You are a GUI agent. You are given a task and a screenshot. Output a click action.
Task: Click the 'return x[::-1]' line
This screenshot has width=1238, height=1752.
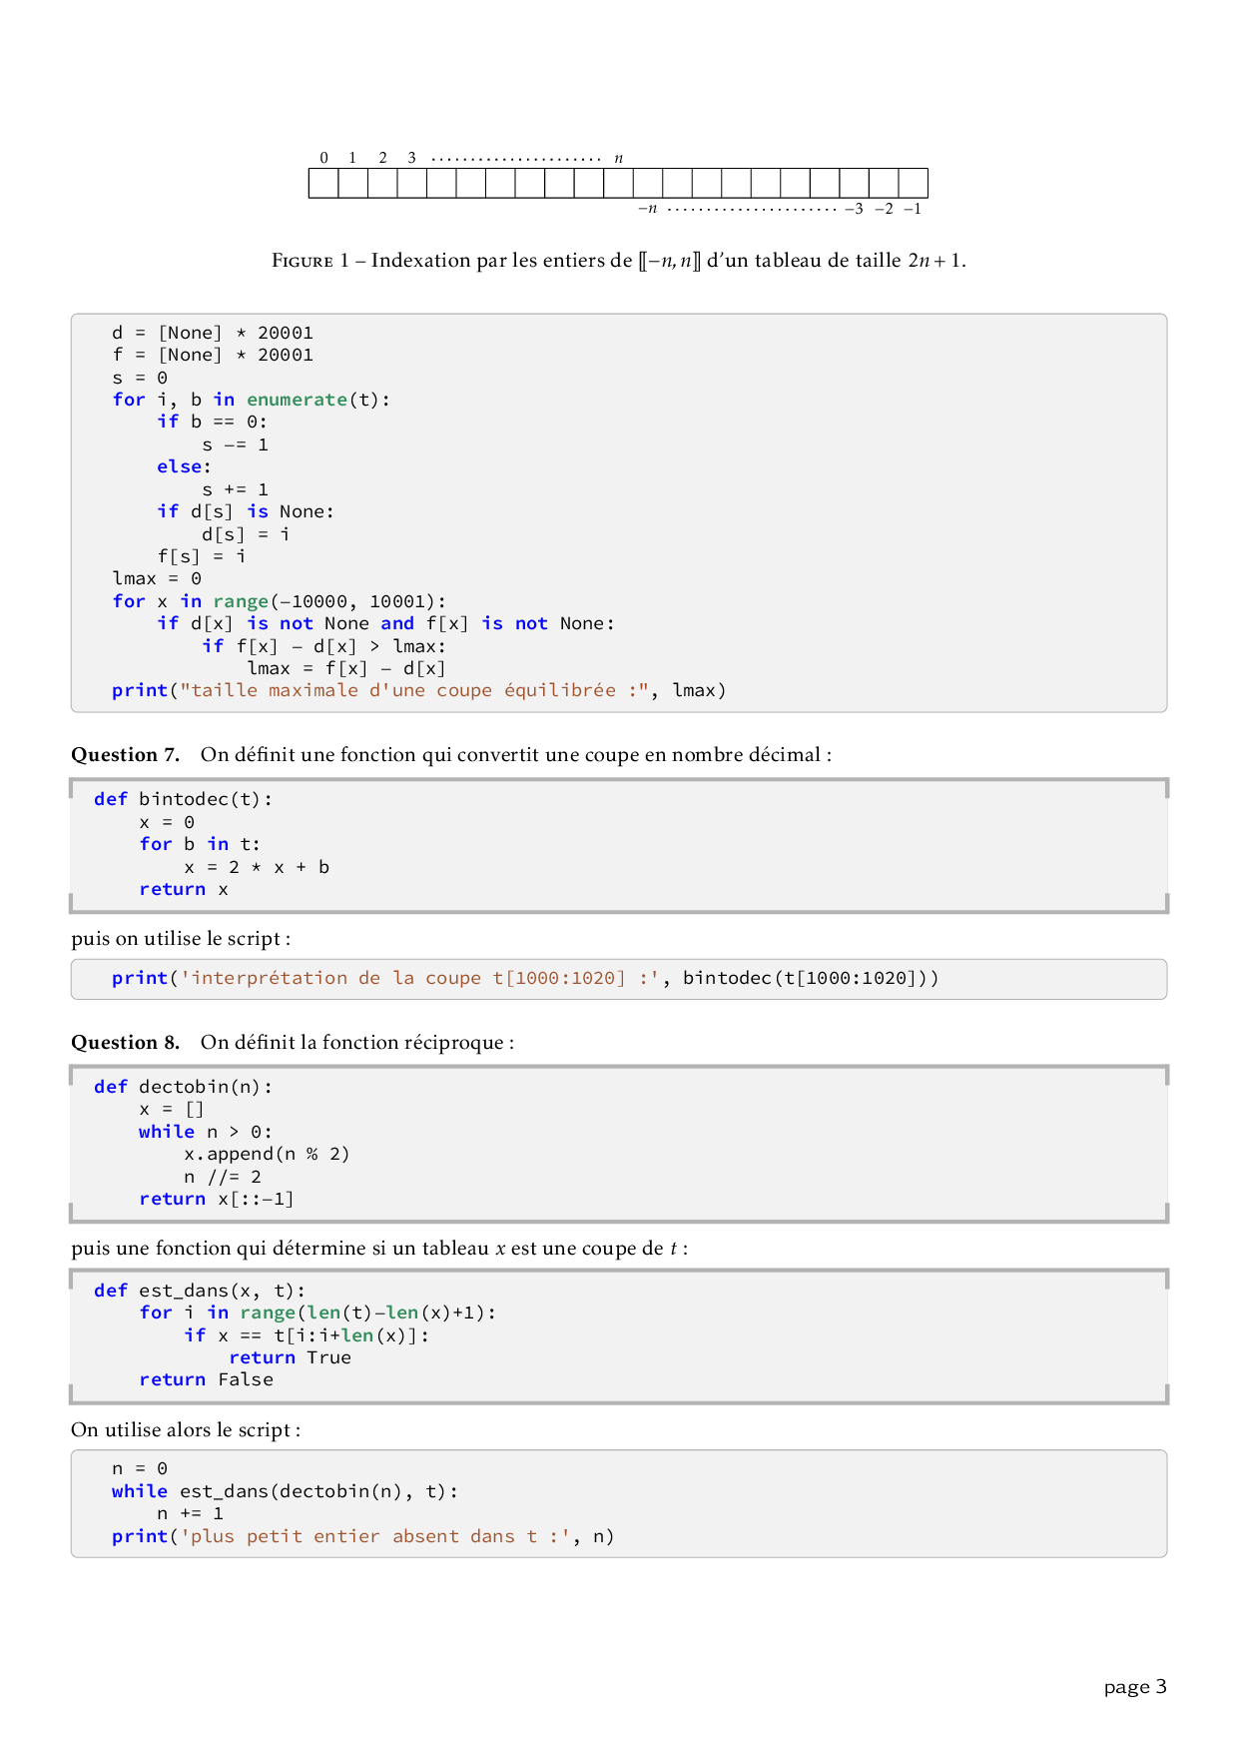216,1199
